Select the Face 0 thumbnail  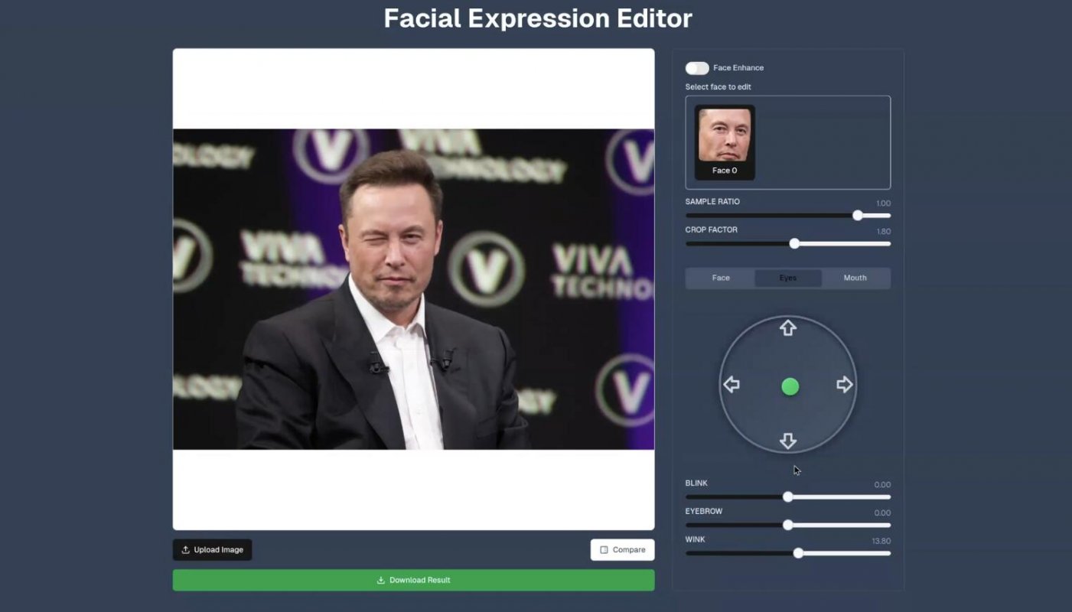click(723, 142)
